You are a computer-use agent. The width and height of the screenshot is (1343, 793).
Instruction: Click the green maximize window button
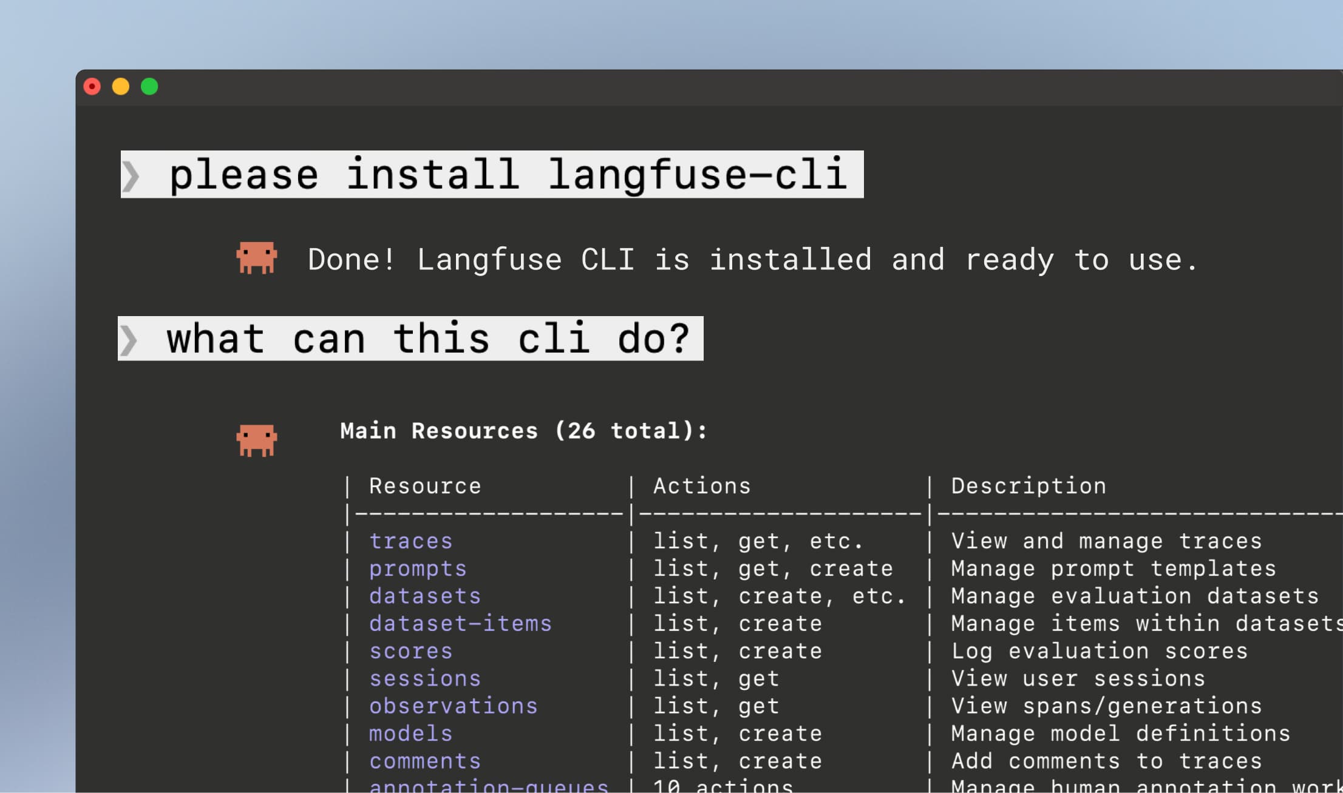149,87
